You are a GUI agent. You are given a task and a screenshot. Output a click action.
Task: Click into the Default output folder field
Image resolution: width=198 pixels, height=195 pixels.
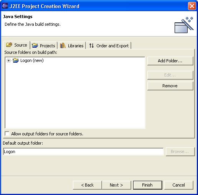tap(83, 152)
